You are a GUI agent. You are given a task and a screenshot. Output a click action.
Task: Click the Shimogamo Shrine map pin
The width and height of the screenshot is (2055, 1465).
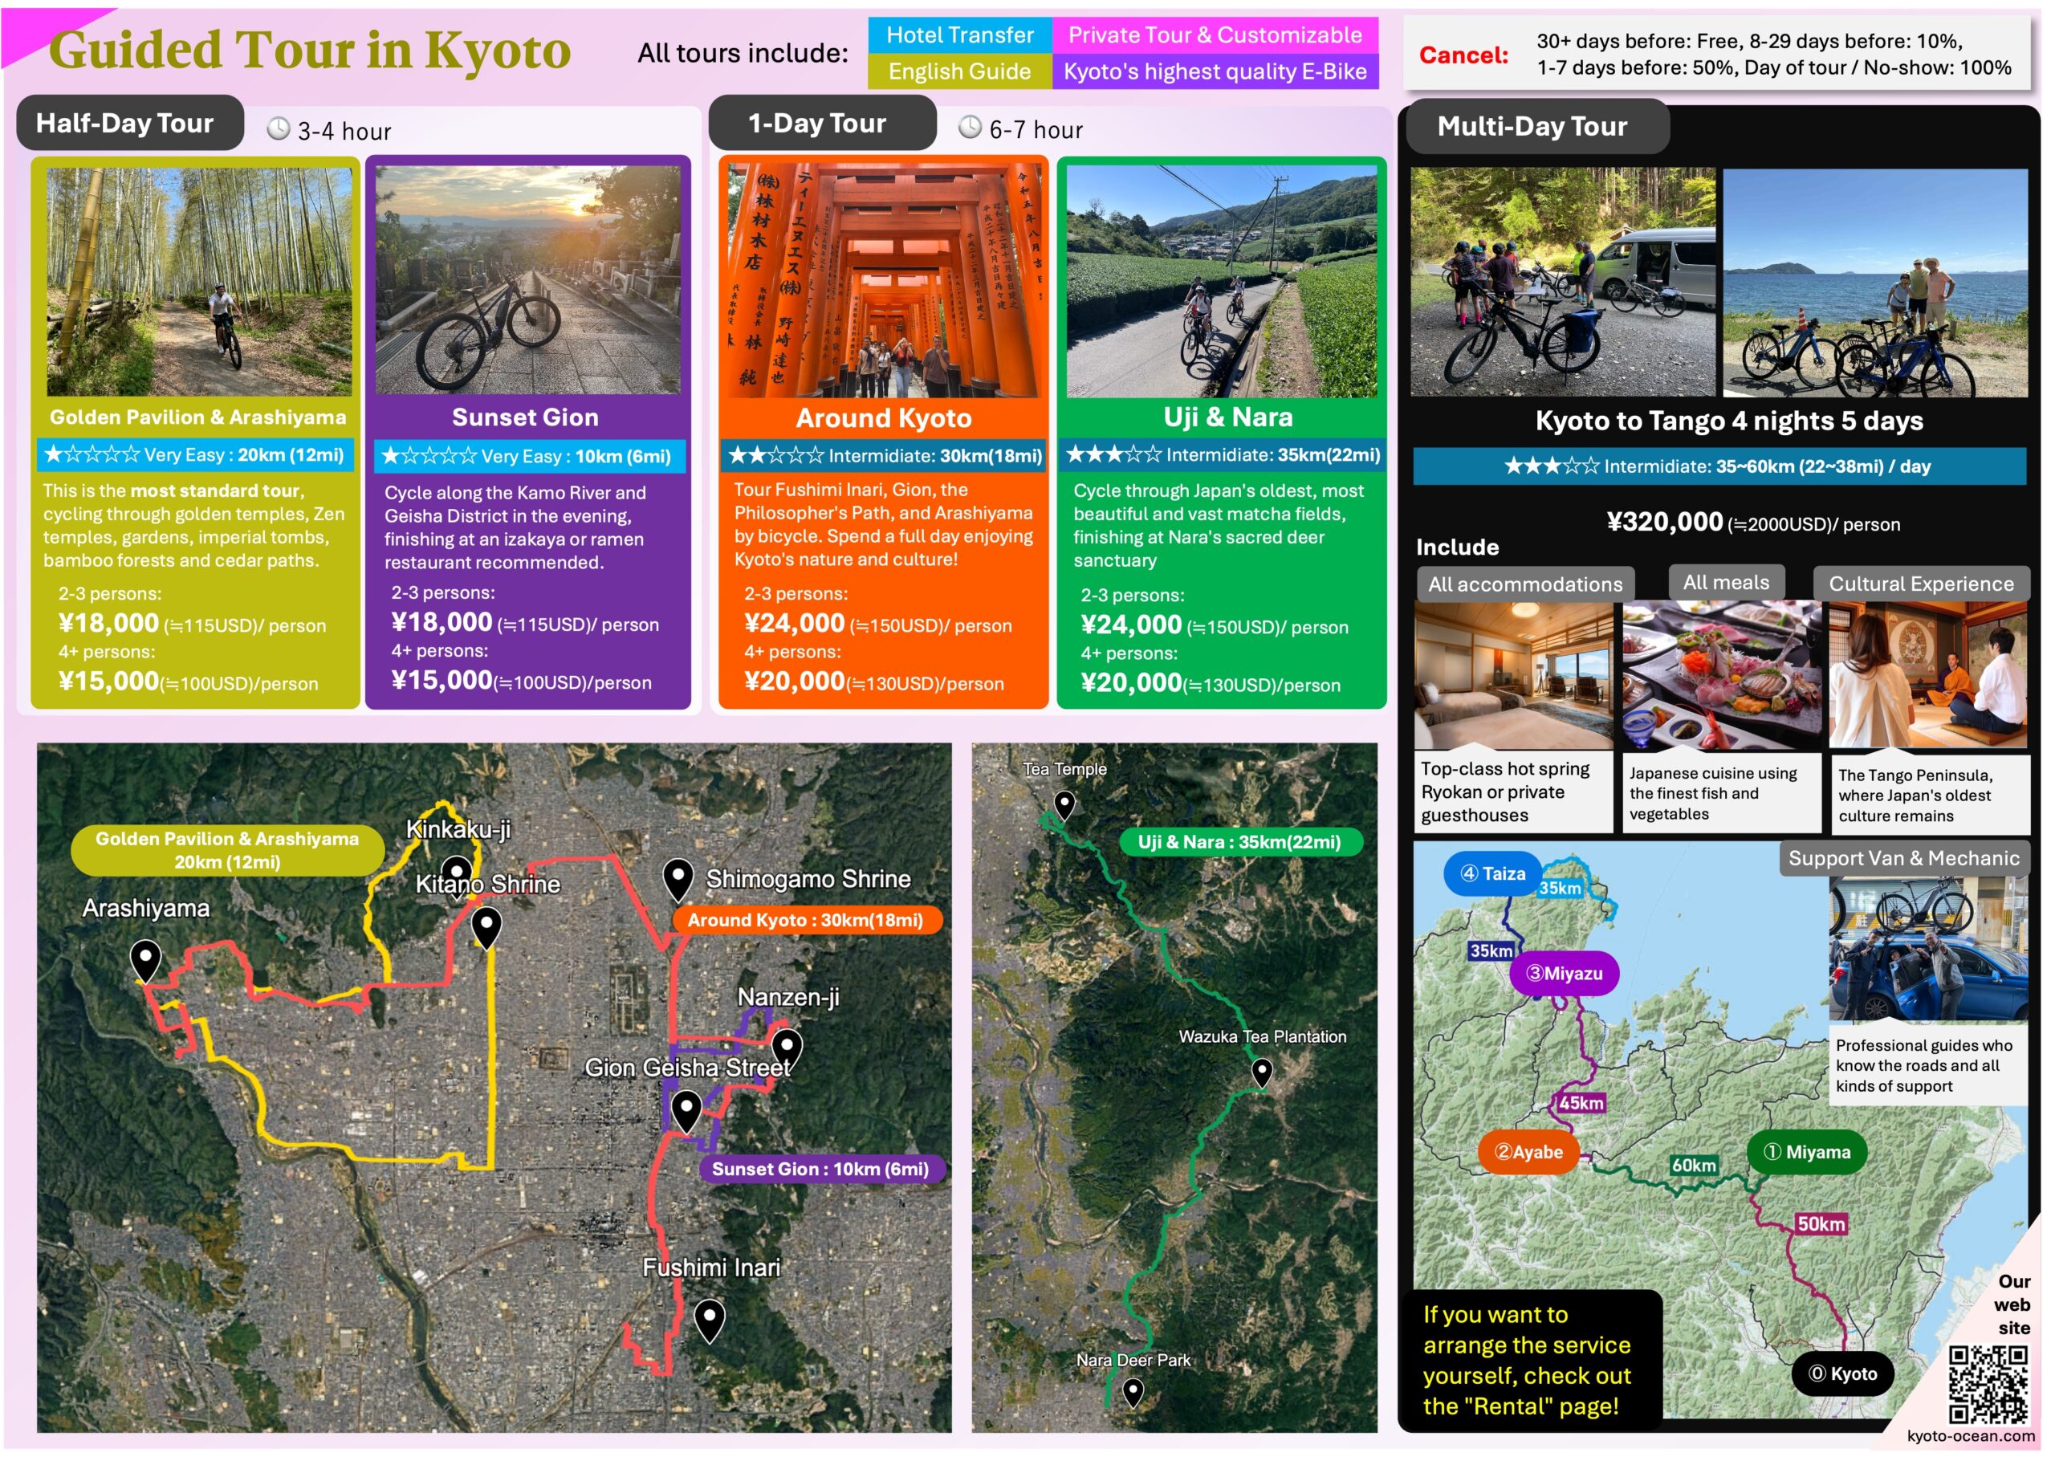tap(678, 877)
